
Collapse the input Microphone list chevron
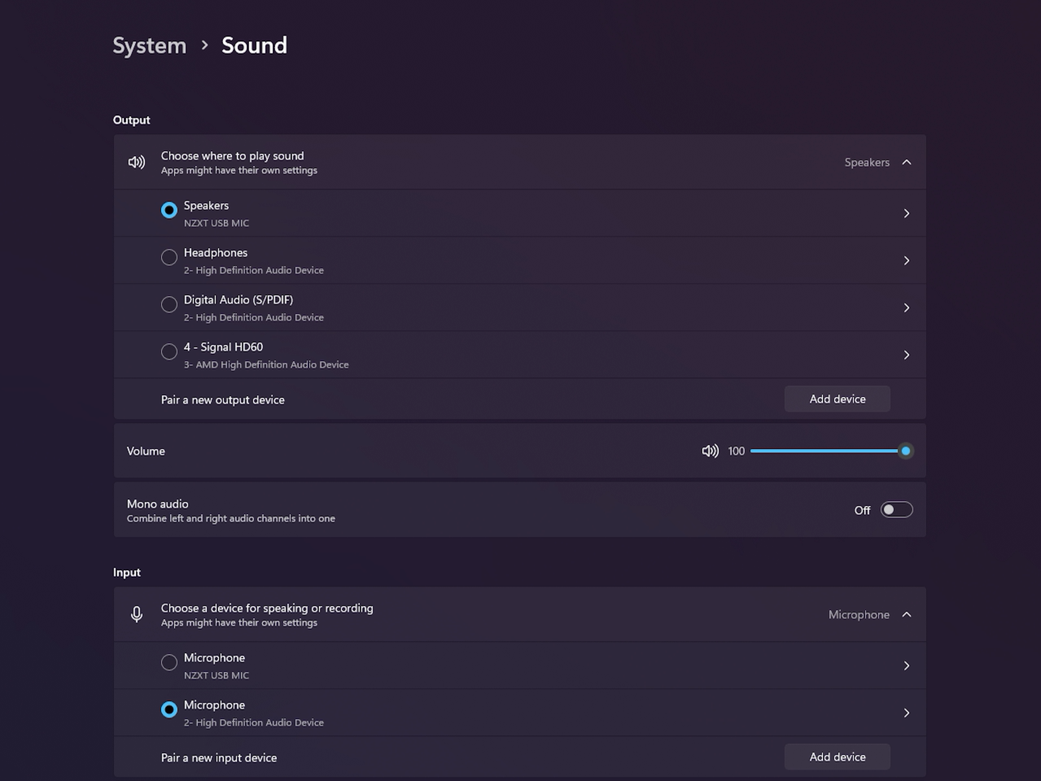[906, 614]
